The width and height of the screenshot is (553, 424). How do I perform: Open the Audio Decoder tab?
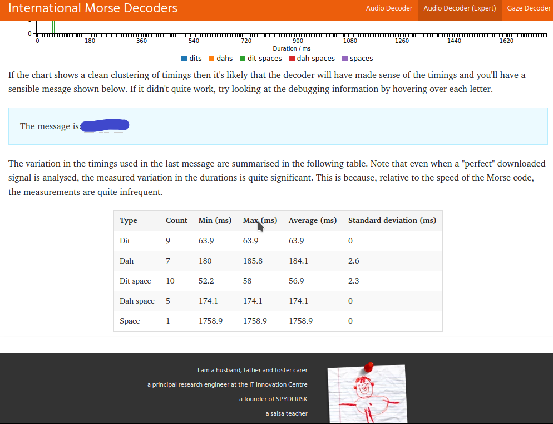(x=389, y=8)
